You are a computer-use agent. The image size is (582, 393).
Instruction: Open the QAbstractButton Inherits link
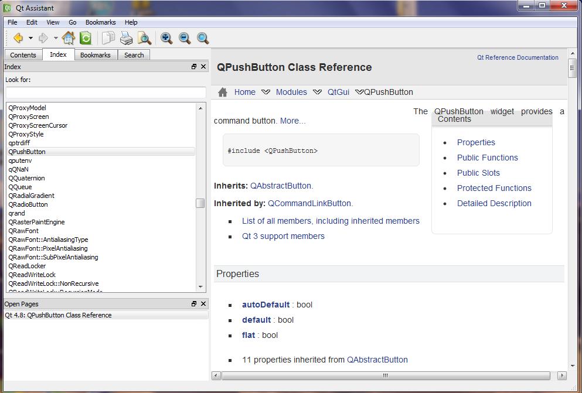(x=281, y=186)
